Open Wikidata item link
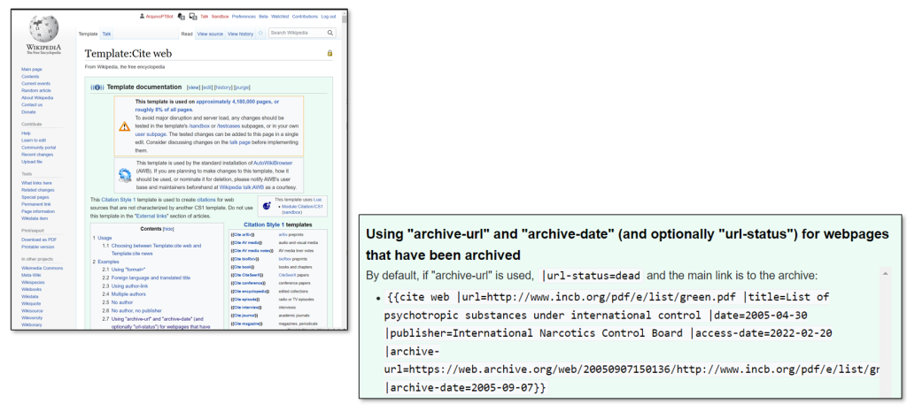 tap(35, 218)
